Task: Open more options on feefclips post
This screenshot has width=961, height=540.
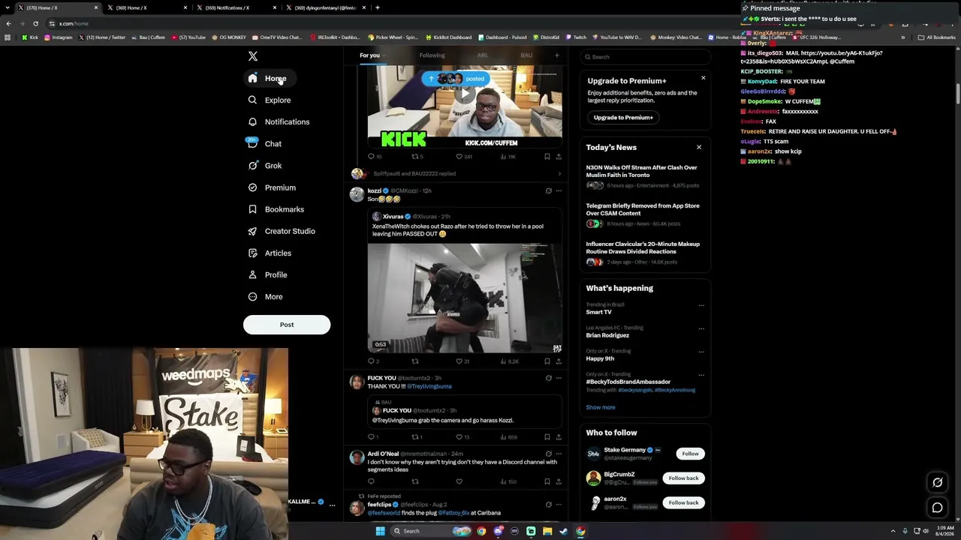Action: 559,505
